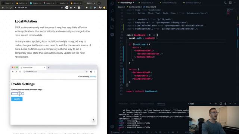The width and height of the screenshot is (239, 134).
Task: Switch to the Chakra browser tab
Action: coord(35,3)
